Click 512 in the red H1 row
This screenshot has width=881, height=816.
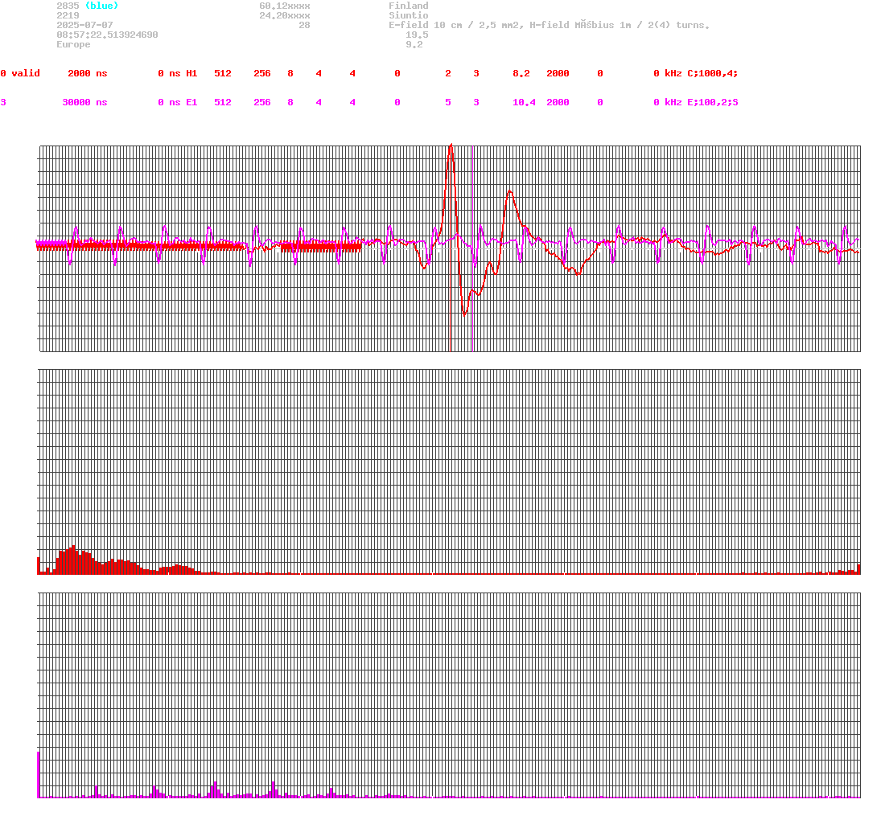[x=223, y=74]
